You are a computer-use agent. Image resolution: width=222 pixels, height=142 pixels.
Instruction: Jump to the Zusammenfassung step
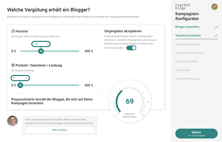[187, 79]
